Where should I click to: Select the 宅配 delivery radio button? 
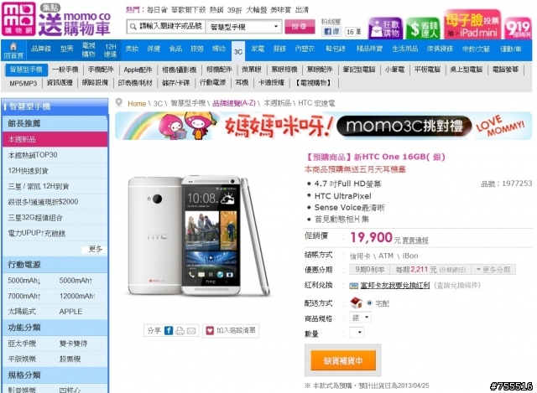point(369,303)
